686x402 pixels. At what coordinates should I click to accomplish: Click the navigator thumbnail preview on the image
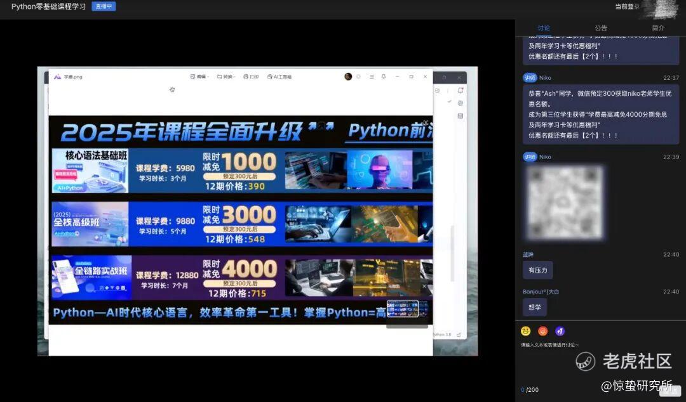(403, 309)
